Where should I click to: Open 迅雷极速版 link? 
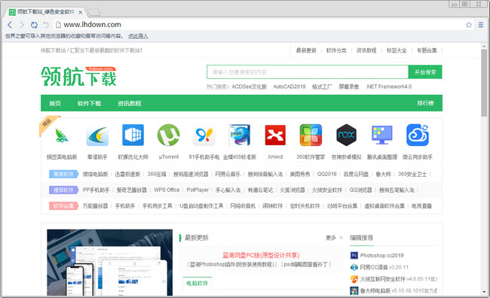pos(127,174)
